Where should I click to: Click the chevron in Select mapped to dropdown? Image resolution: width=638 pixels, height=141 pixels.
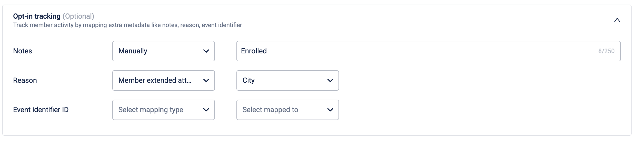tap(330, 110)
